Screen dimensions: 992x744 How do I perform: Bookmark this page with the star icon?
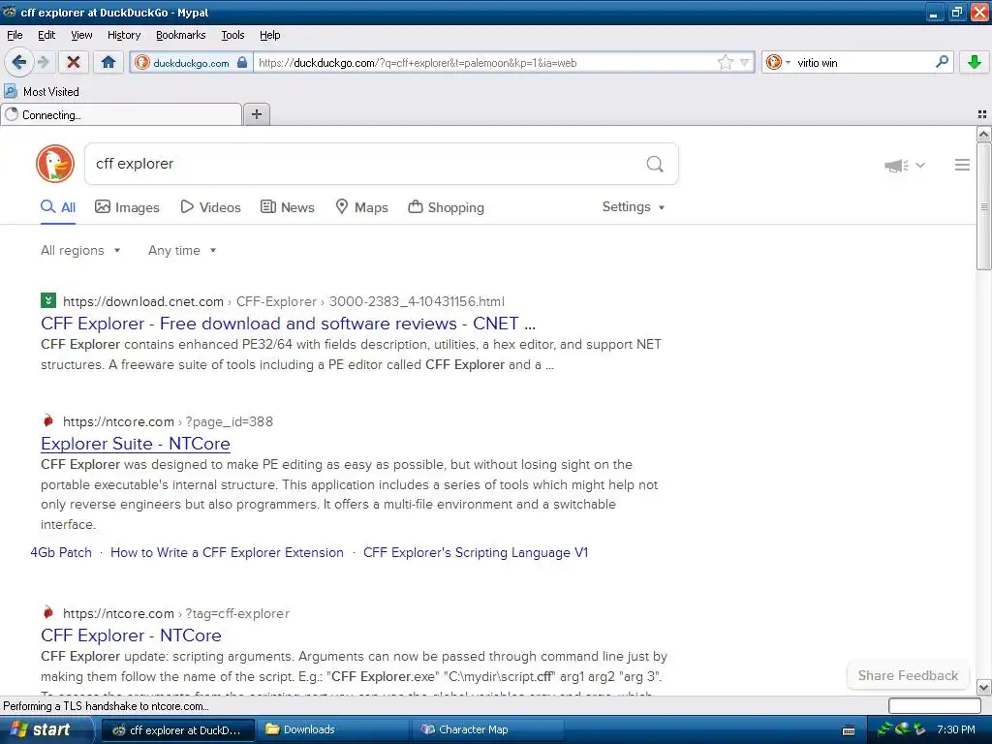pos(725,62)
